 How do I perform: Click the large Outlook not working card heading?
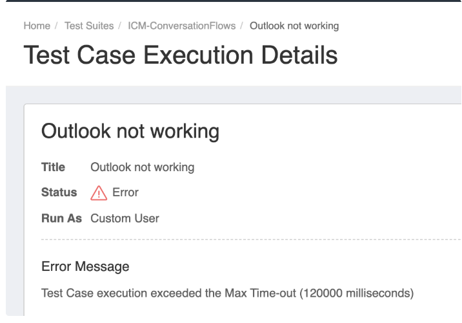coord(130,131)
